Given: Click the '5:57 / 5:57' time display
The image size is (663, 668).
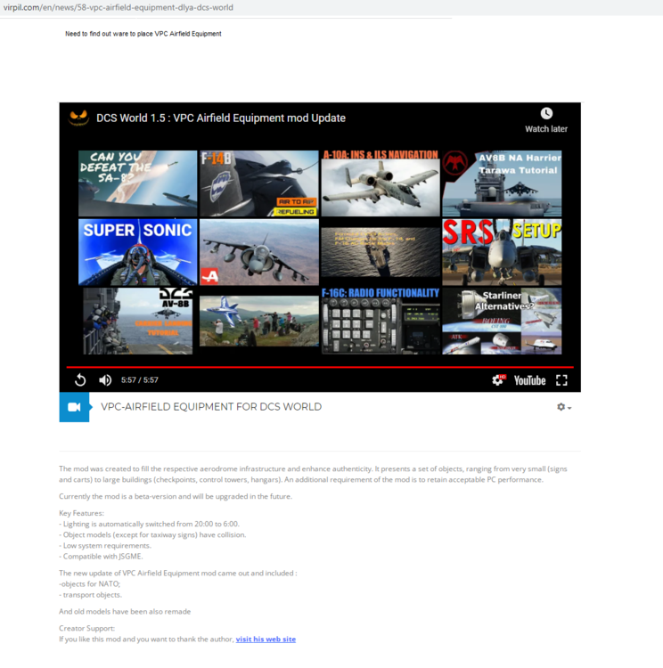Looking at the screenshot, I should pyautogui.click(x=139, y=380).
